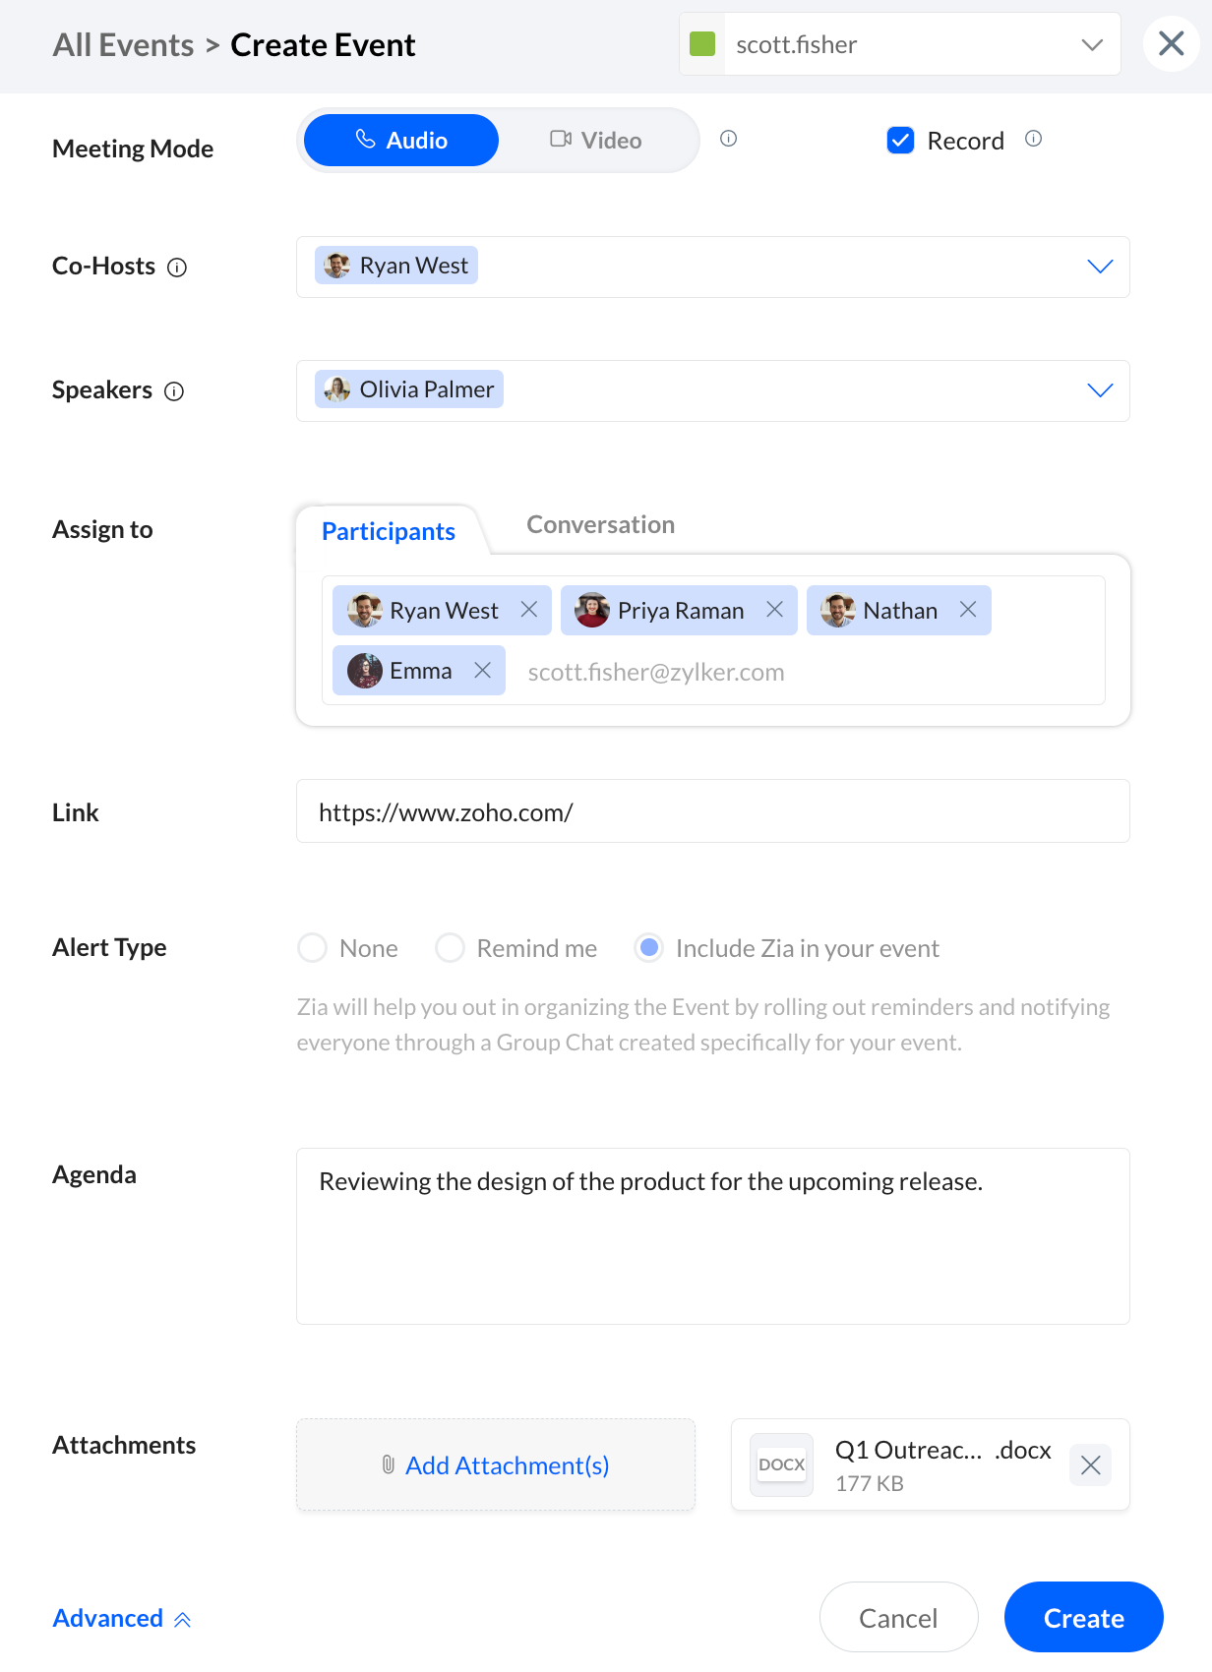Expand the Co-Hosts dropdown
This screenshot has height=1672, width=1212.
click(1100, 267)
